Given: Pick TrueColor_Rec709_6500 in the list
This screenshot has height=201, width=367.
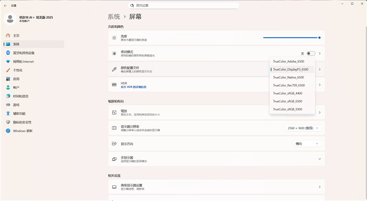Looking at the screenshot, I should (x=289, y=85).
